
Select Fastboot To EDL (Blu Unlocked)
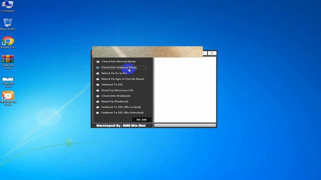click(120, 112)
